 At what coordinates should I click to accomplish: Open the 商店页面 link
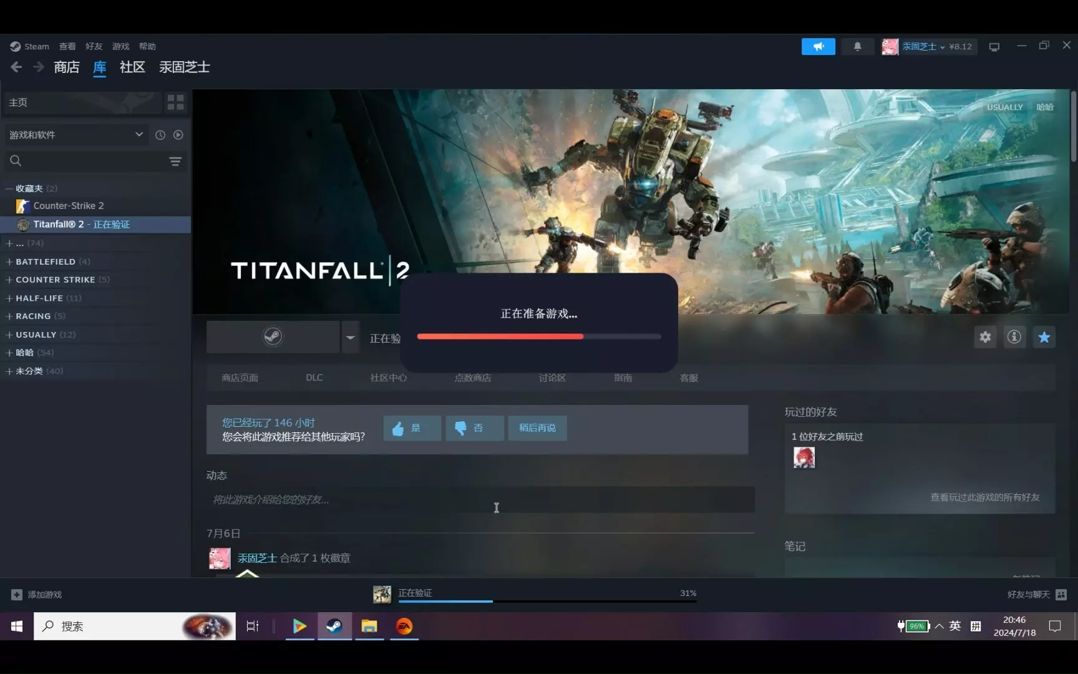pyautogui.click(x=240, y=378)
